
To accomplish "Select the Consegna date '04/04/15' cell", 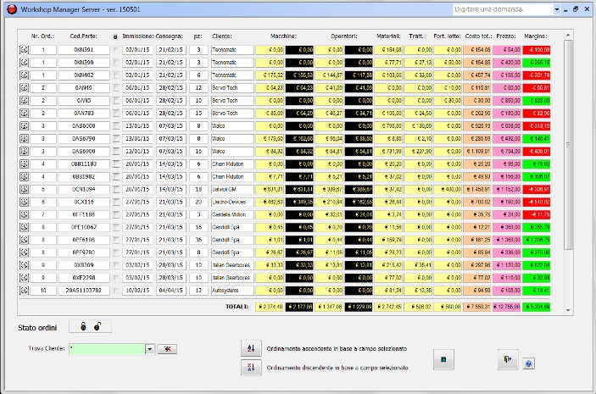I will (170, 291).
